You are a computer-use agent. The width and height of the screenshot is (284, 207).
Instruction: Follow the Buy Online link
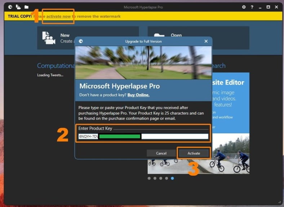click(x=138, y=95)
